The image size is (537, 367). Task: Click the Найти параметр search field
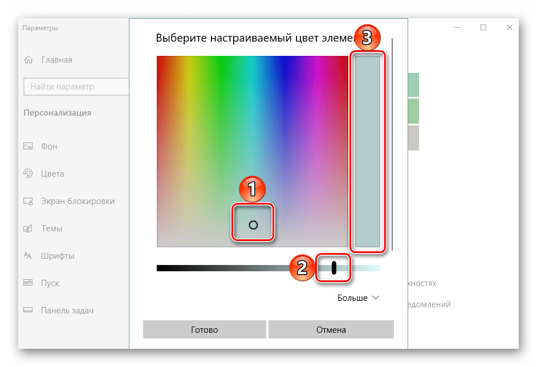(76, 87)
